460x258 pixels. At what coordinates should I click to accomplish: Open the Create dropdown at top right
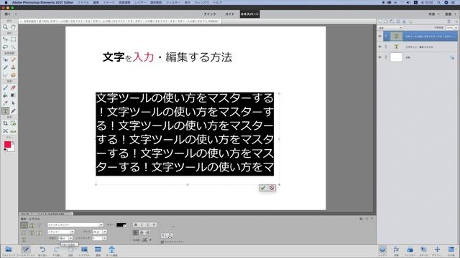[x=434, y=14]
